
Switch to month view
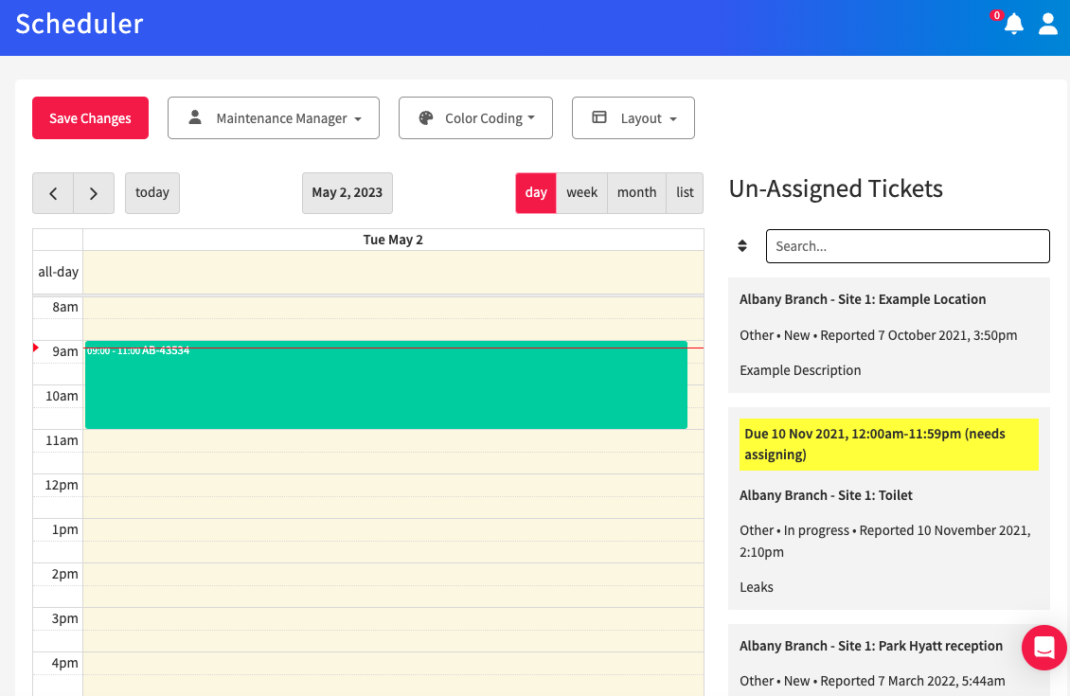point(636,192)
